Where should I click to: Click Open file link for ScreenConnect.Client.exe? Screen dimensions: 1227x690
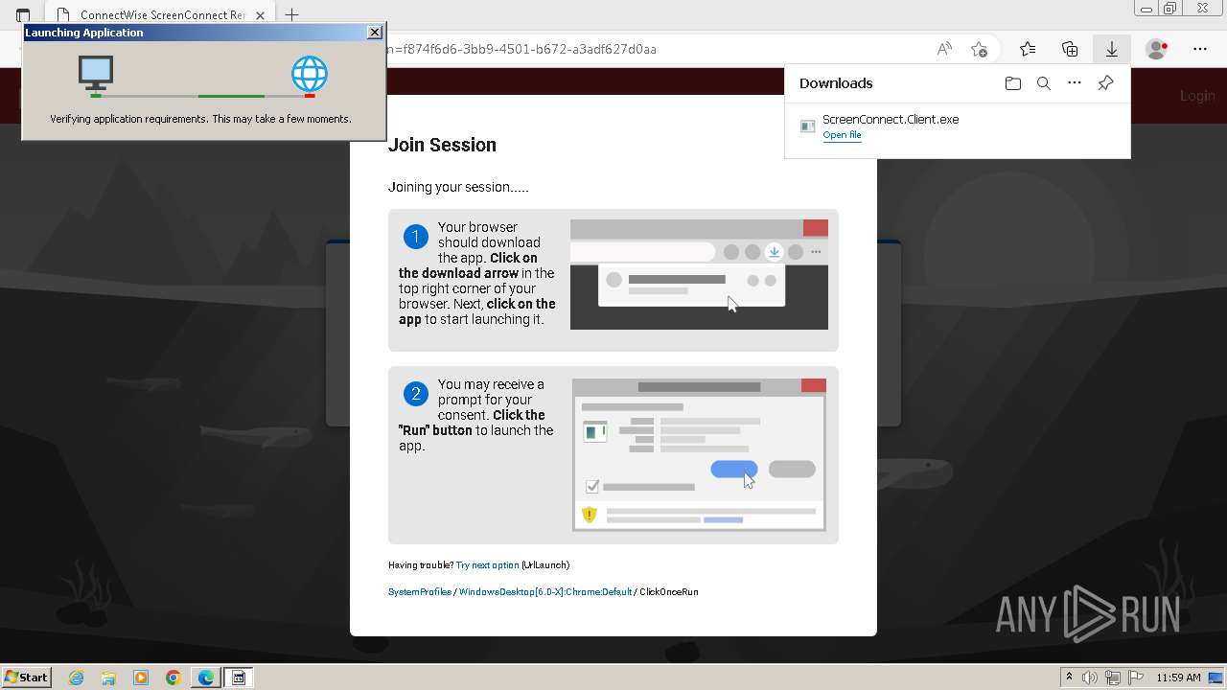842,135
